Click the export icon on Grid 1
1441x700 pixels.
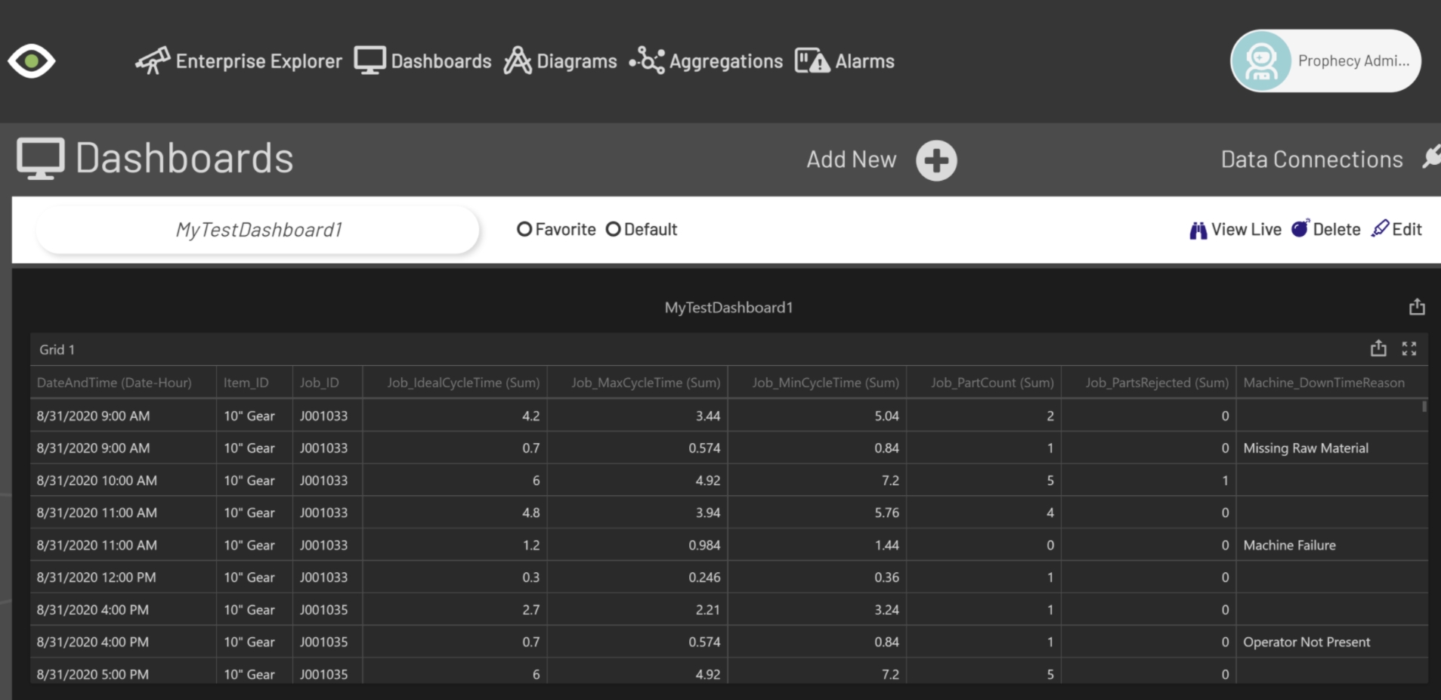pyautogui.click(x=1378, y=348)
